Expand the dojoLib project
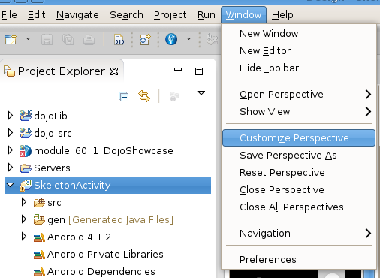 [11, 116]
